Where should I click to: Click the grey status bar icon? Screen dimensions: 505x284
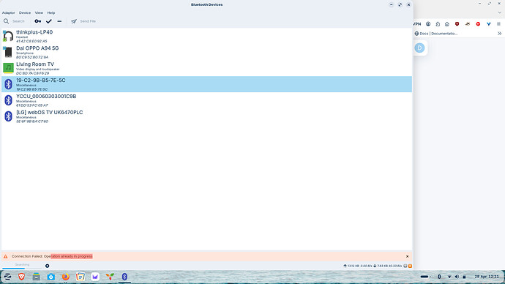[405, 266]
